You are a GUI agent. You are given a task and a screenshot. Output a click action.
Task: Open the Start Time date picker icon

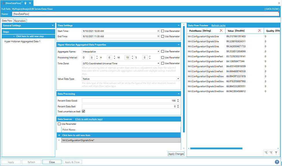(158, 31)
